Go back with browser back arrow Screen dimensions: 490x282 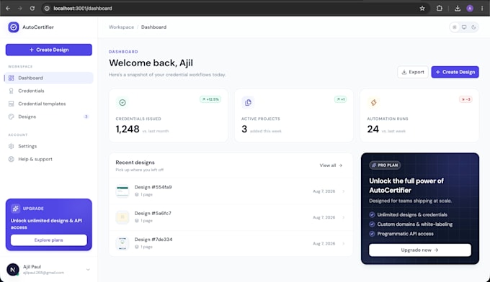tap(8, 9)
